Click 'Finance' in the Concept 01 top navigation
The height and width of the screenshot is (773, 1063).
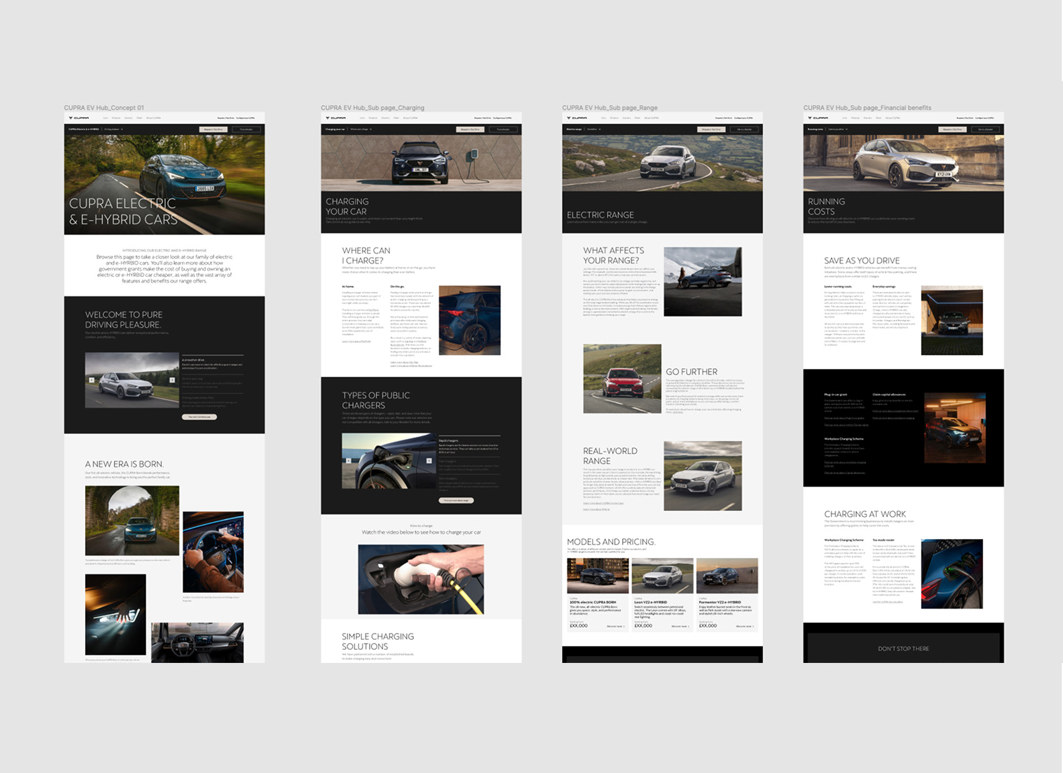pyautogui.click(x=116, y=118)
